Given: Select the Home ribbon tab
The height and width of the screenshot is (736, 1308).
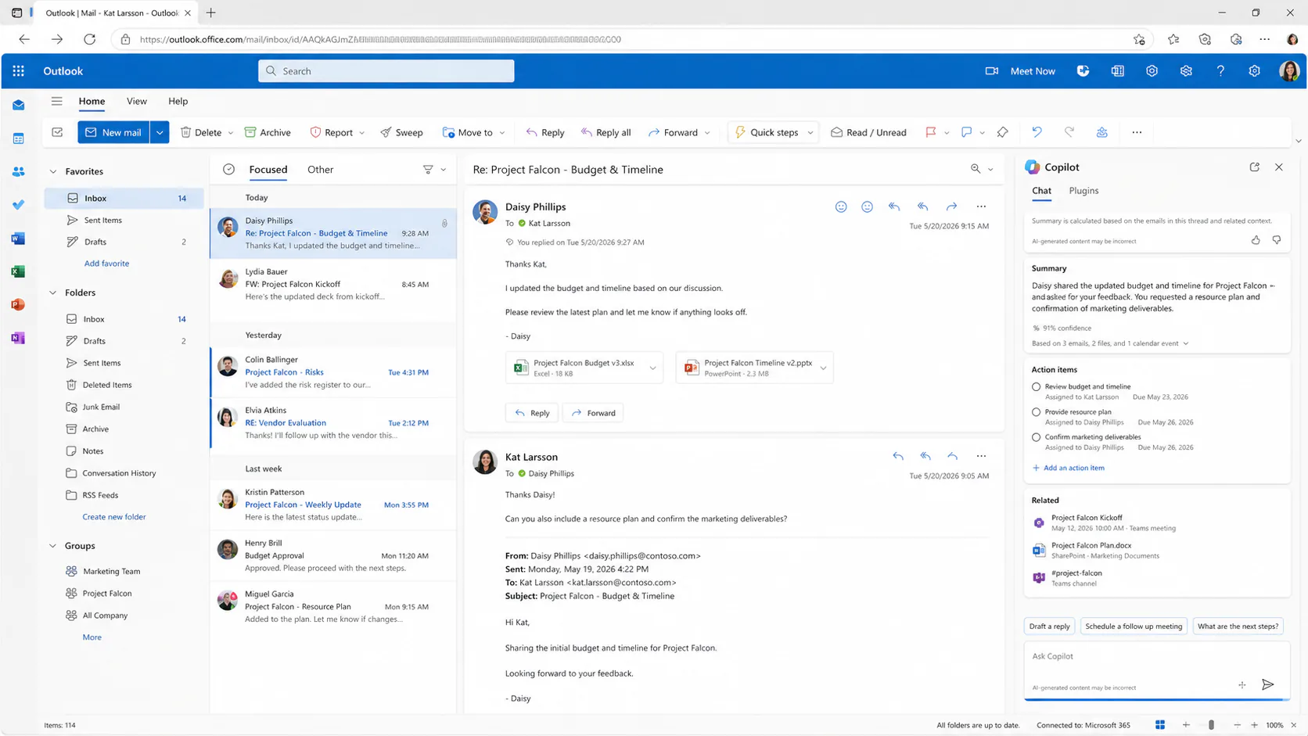Looking at the screenshot, I should pyautogui.click(x=92, y=101).
